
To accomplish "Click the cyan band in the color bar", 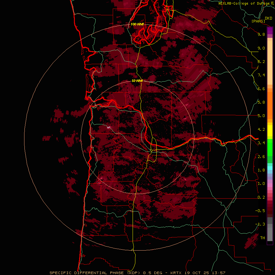I will 270,168.
